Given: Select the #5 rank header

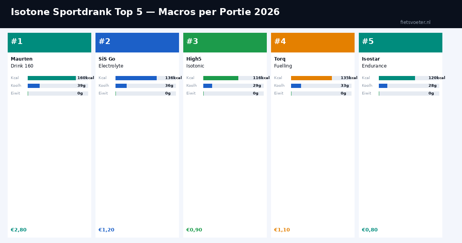Looking at the screenshot, I should [400, 42].
